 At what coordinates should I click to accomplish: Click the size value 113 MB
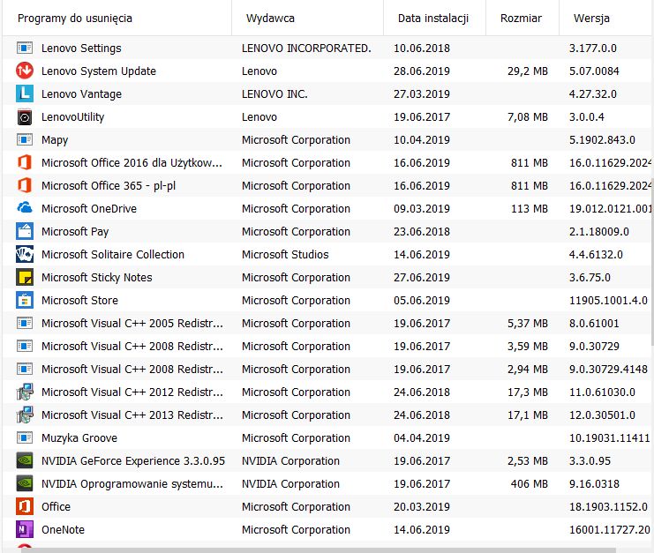pos(530,208)
